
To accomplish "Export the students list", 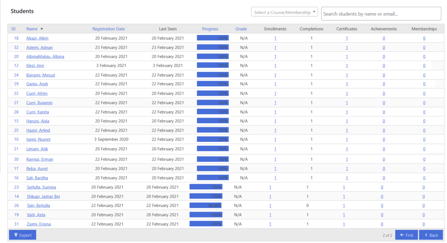I will 23,235.
